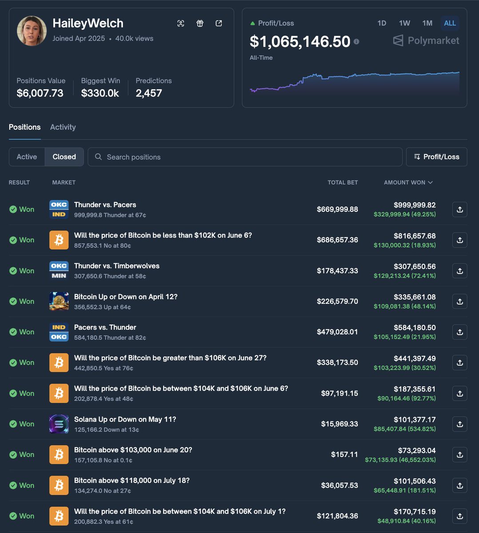Open Bitcoin between $104K and $106K July 1 market
The height and width of the screenshot is (533, 479).
coord(180,511)
